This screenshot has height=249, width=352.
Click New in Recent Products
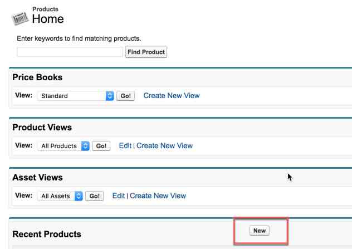click(x=260, y=231)
